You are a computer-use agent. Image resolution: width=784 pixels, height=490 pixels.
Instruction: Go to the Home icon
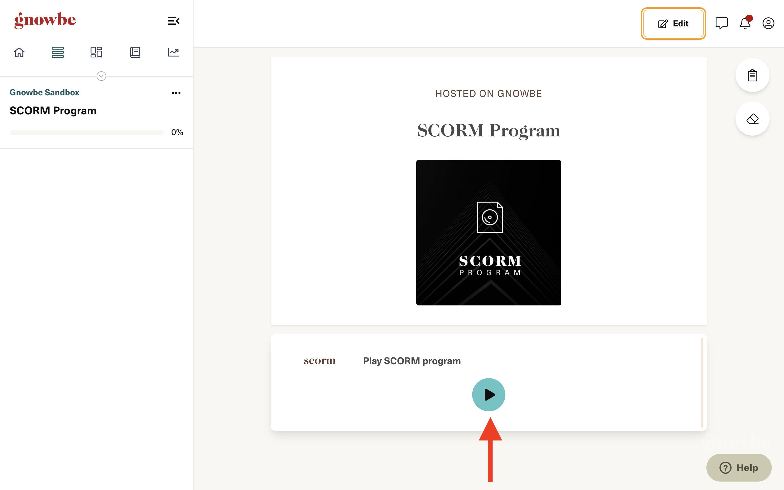click(x=19, y=52)
